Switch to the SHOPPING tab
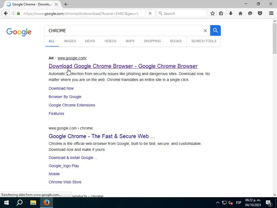This screenshot has width=277, height=208. (x=152, y=41)
